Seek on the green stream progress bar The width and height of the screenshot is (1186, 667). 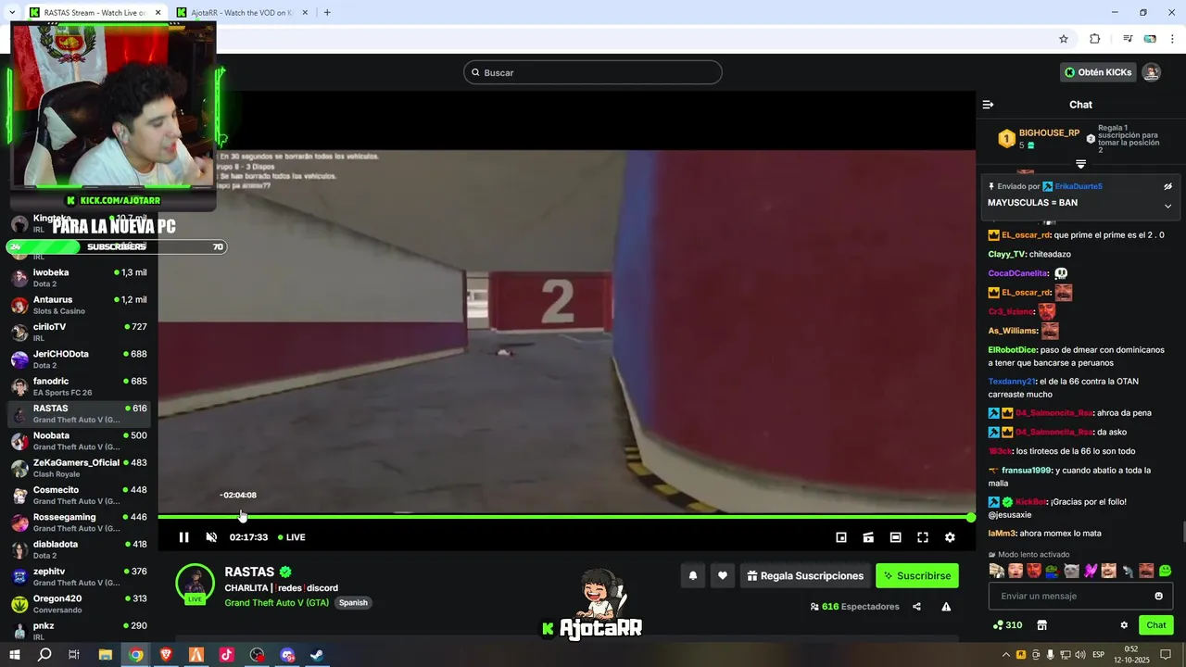564,517
